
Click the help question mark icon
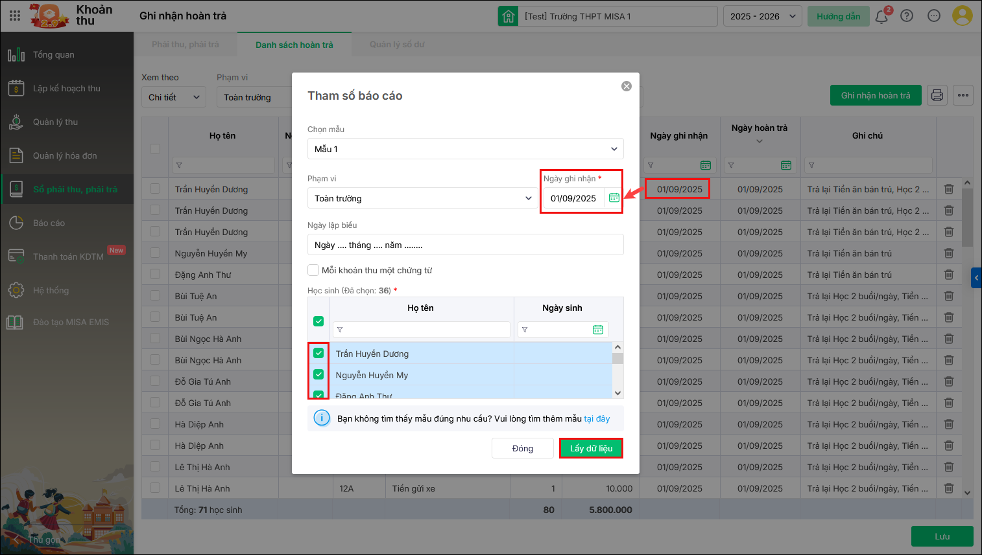(907, 16)
